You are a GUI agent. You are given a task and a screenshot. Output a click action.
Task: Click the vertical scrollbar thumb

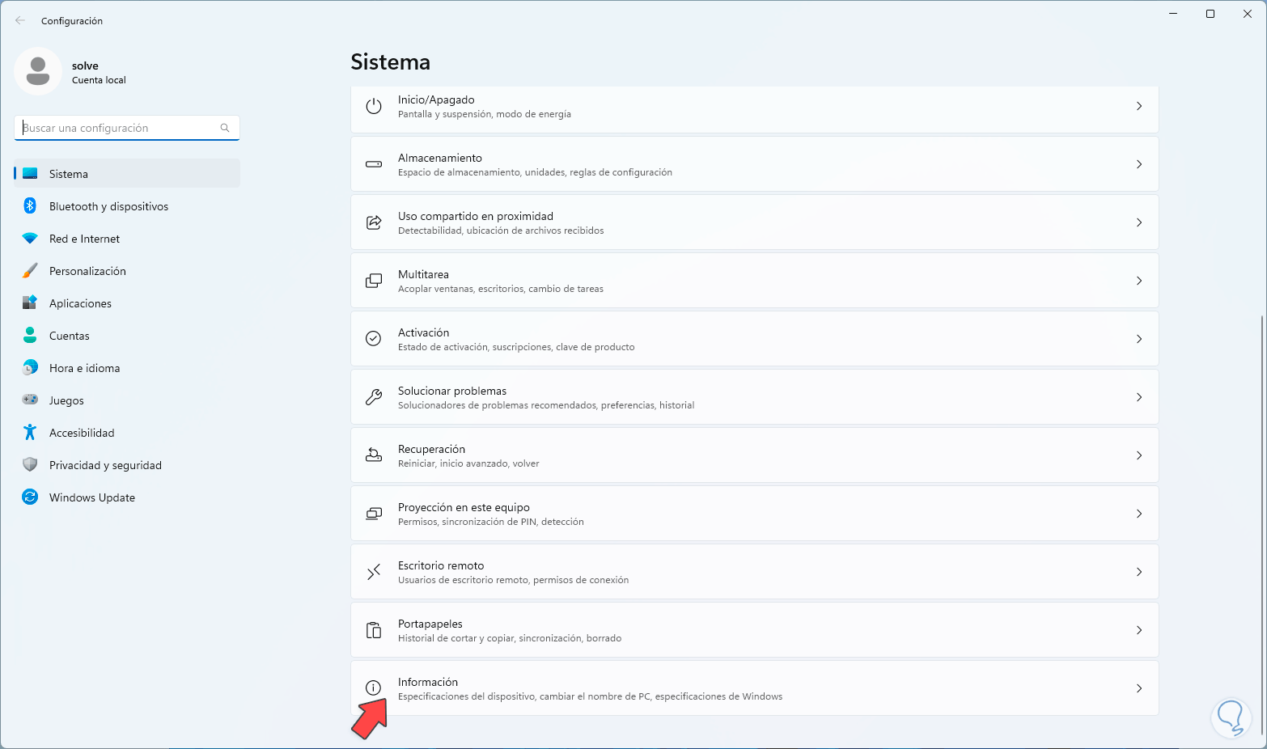pyautogui.click(x=1261, y=525)
